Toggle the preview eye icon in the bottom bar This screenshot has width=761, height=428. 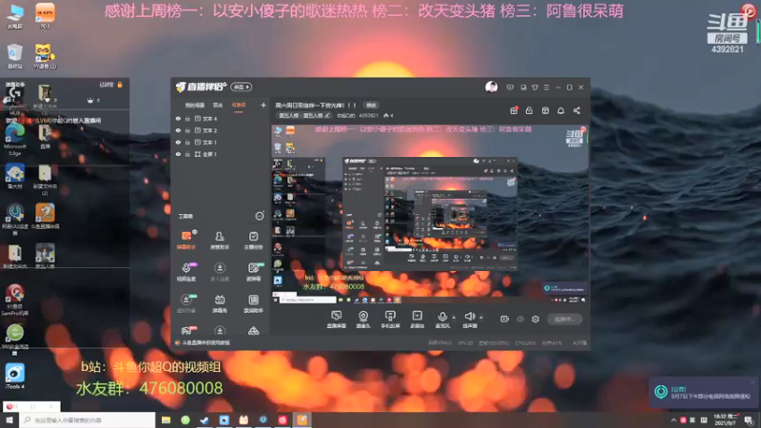[x=520, y=319]
